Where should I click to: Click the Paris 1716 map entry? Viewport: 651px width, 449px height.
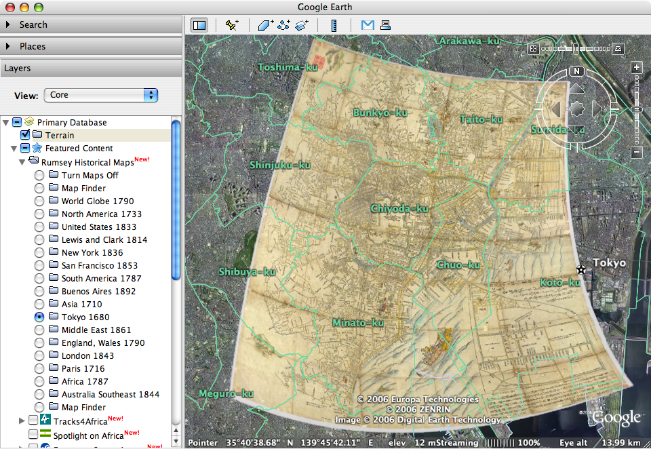tap(83, 369)
